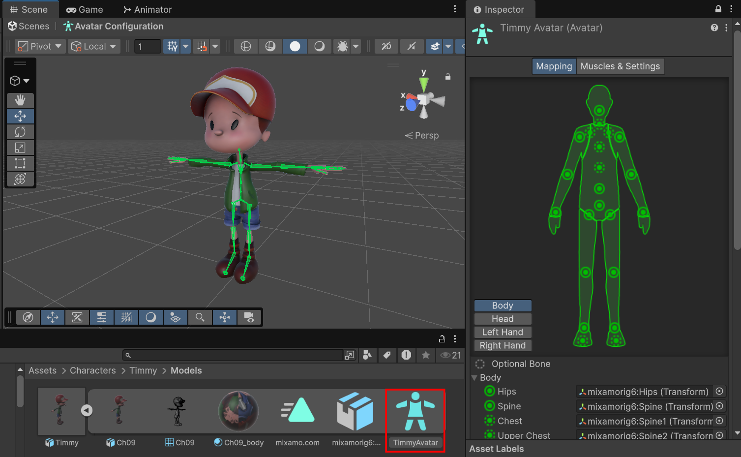Open Avatar help reference icon
This screenshot has width=741, height=457.
(714, 28)
